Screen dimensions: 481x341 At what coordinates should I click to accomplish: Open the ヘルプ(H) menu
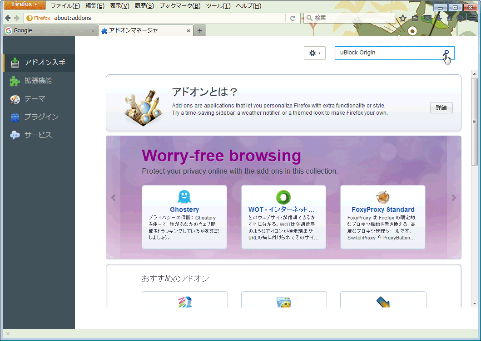248,6
